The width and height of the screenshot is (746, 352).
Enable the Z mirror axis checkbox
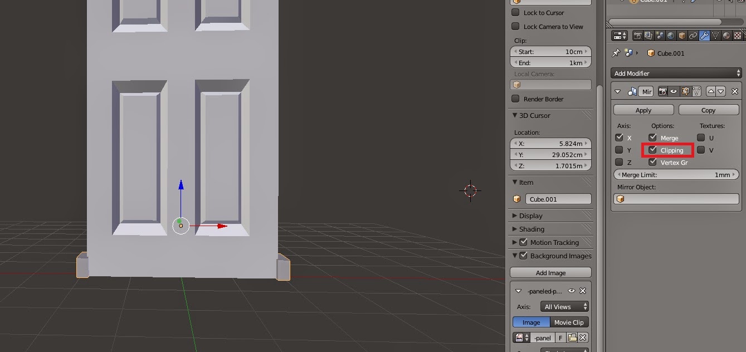(618, 162)
